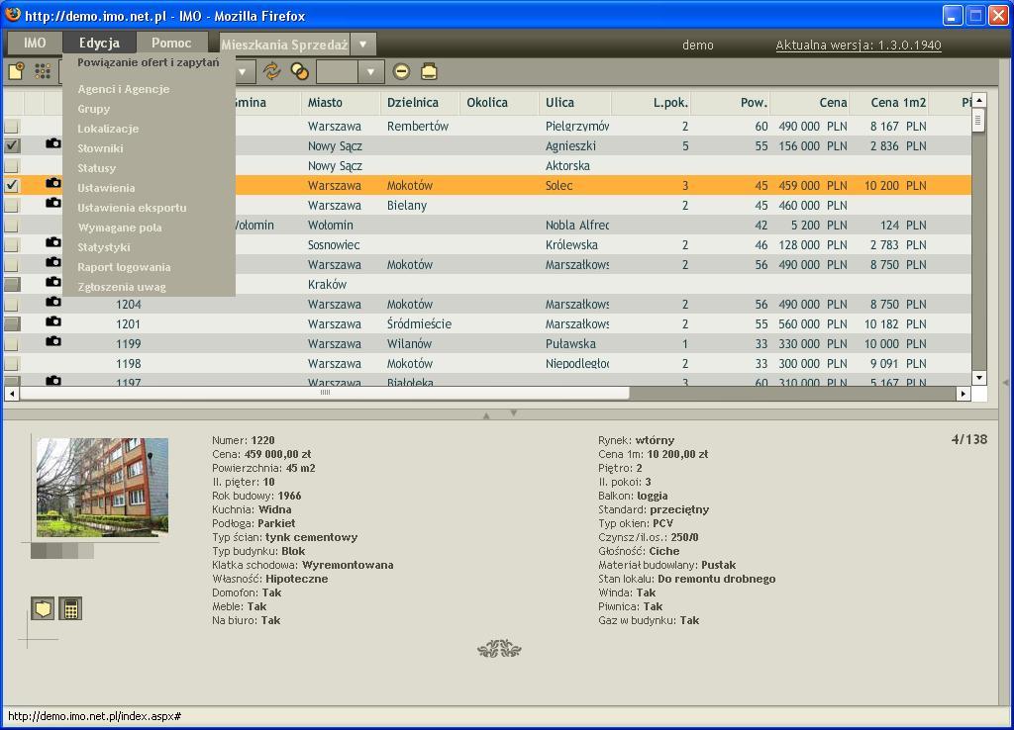Image resolution: width=1014 pixels, height=730 pixels.
Task: Click the minus circle toolbar icon
Action: 402,71
